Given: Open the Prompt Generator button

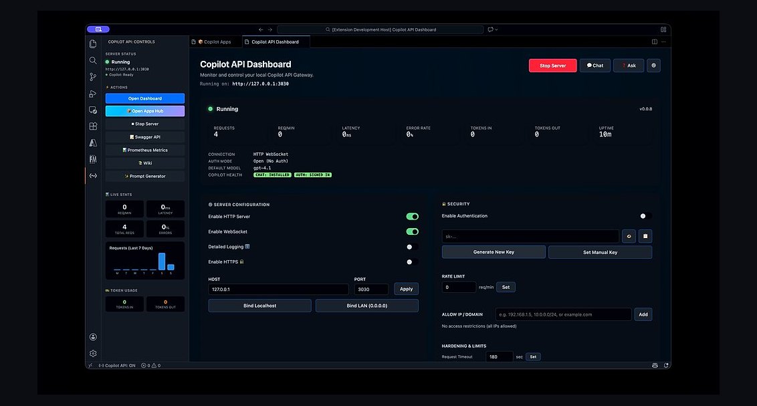Looking at the screenshot, I should pos(145,176).
